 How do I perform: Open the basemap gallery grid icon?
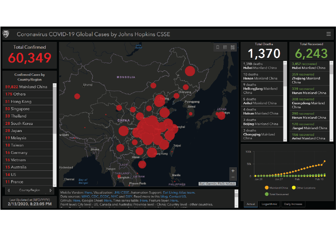(233, 47)
